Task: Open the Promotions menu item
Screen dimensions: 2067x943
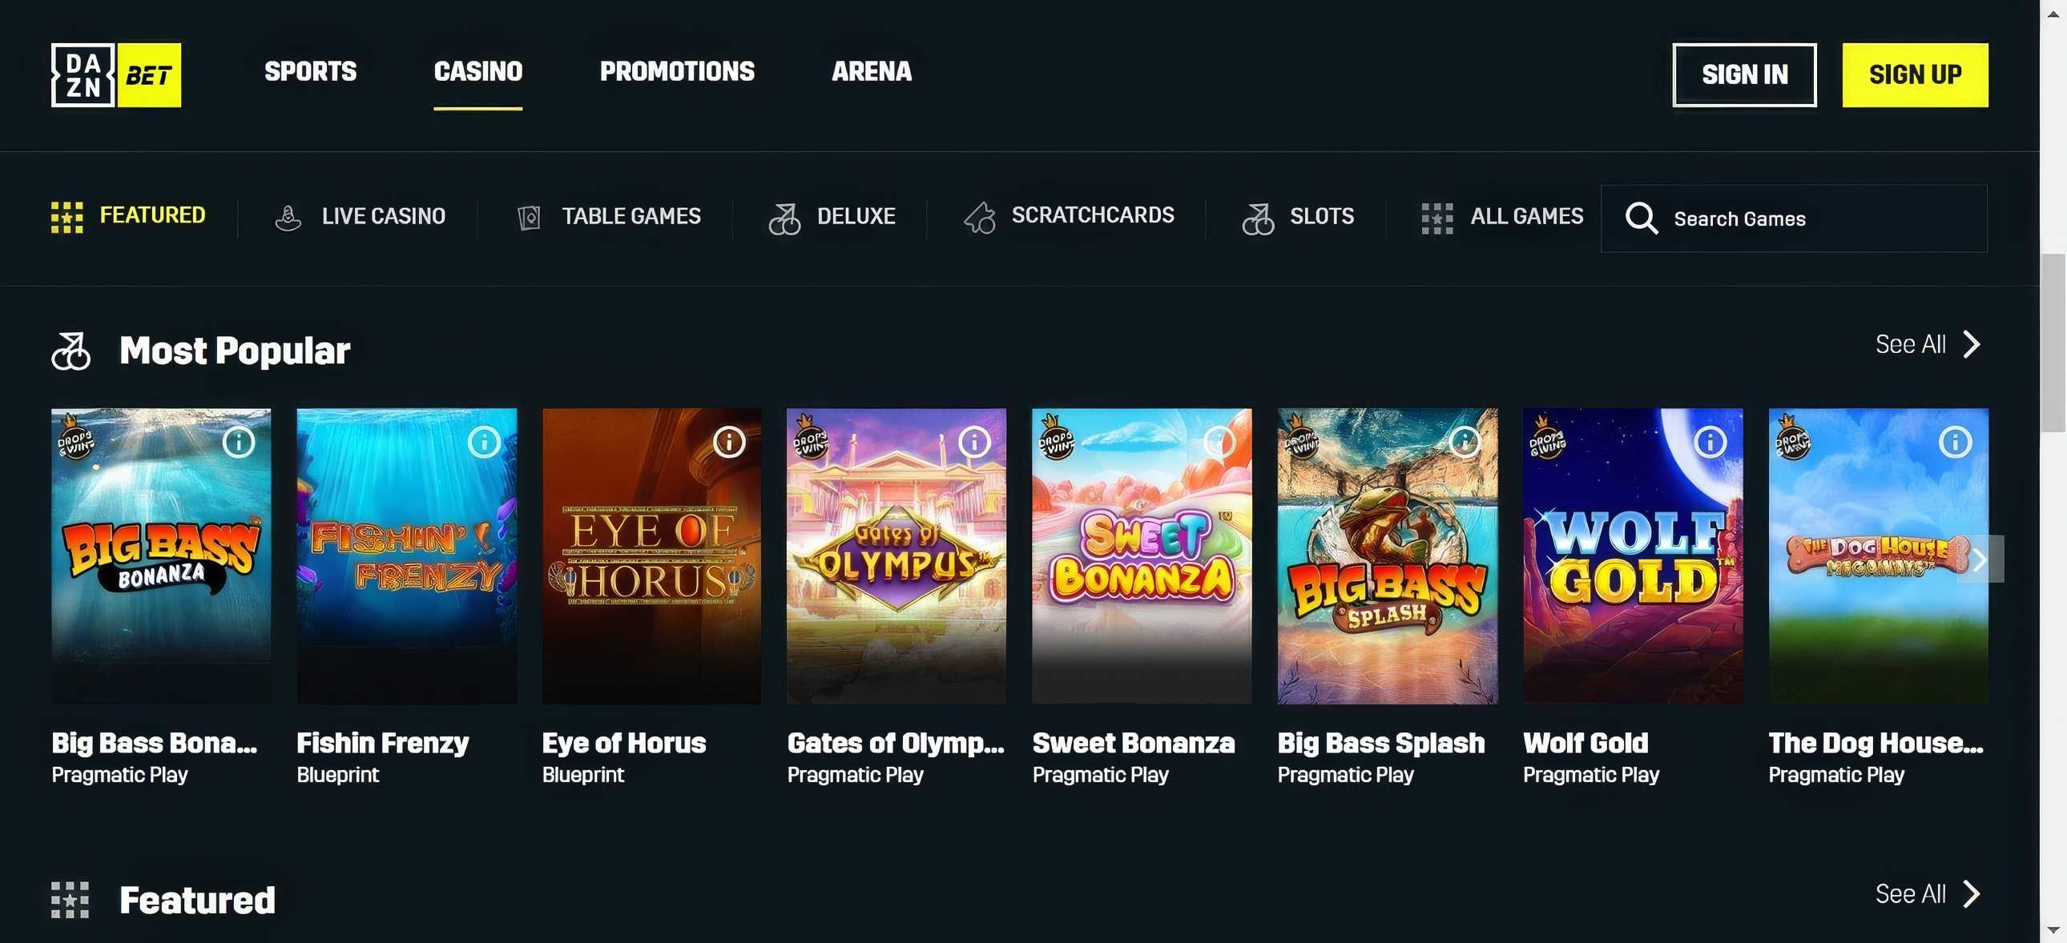Action: point(676,72)
